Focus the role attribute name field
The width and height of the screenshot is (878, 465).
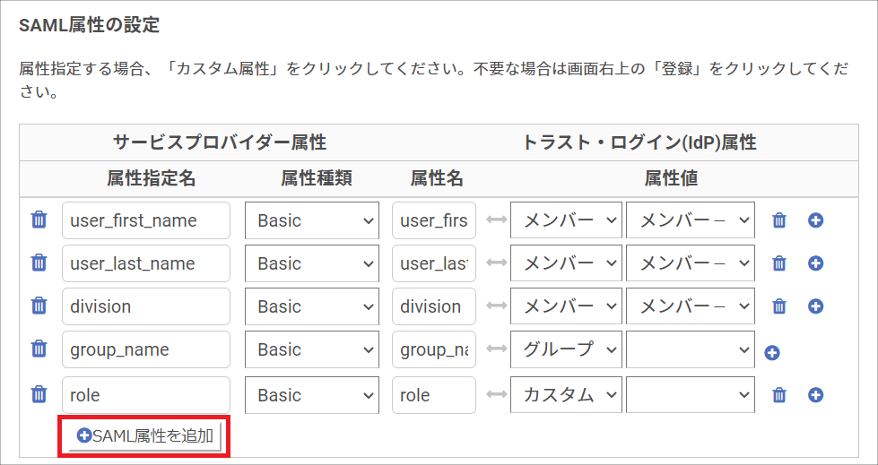tap(434, 395)
